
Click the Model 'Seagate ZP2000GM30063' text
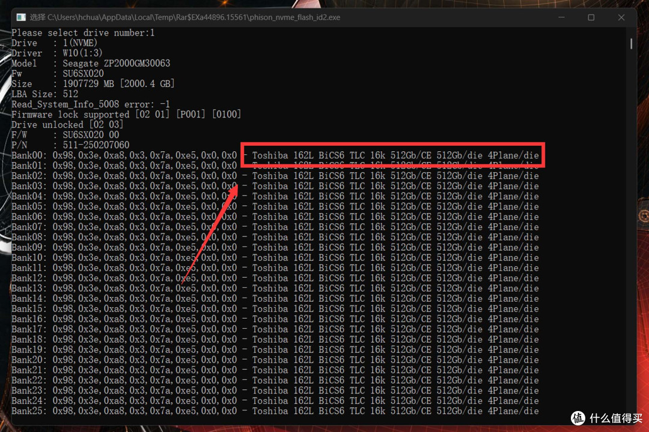pyautogui.click(x=117, y=63)
